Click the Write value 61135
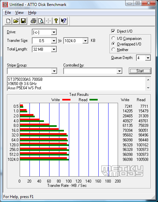Viewport: 158px width, 202px height. coord(128,126)
